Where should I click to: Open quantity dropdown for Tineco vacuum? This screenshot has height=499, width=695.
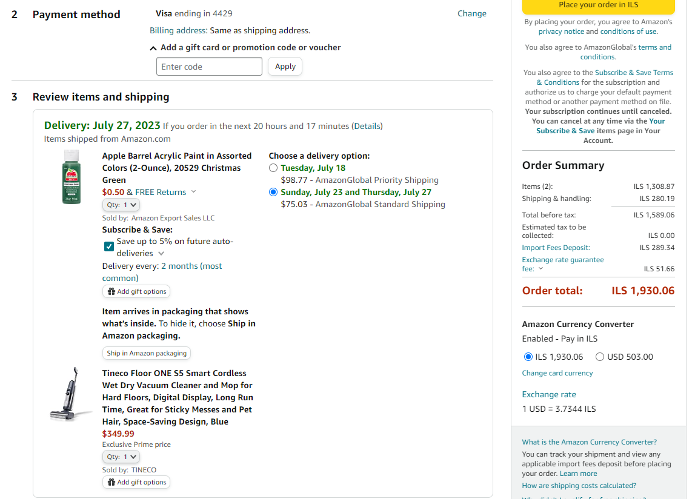[x=121, y=457]
